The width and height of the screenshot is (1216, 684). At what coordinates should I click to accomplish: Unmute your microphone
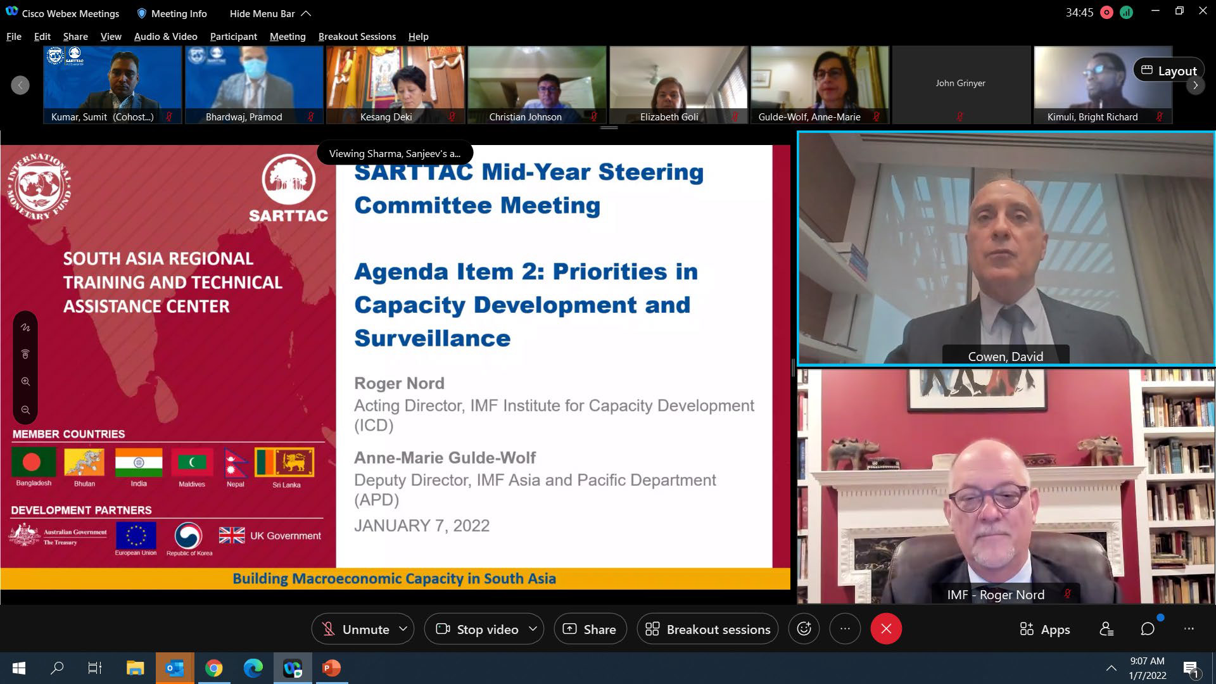357,629
